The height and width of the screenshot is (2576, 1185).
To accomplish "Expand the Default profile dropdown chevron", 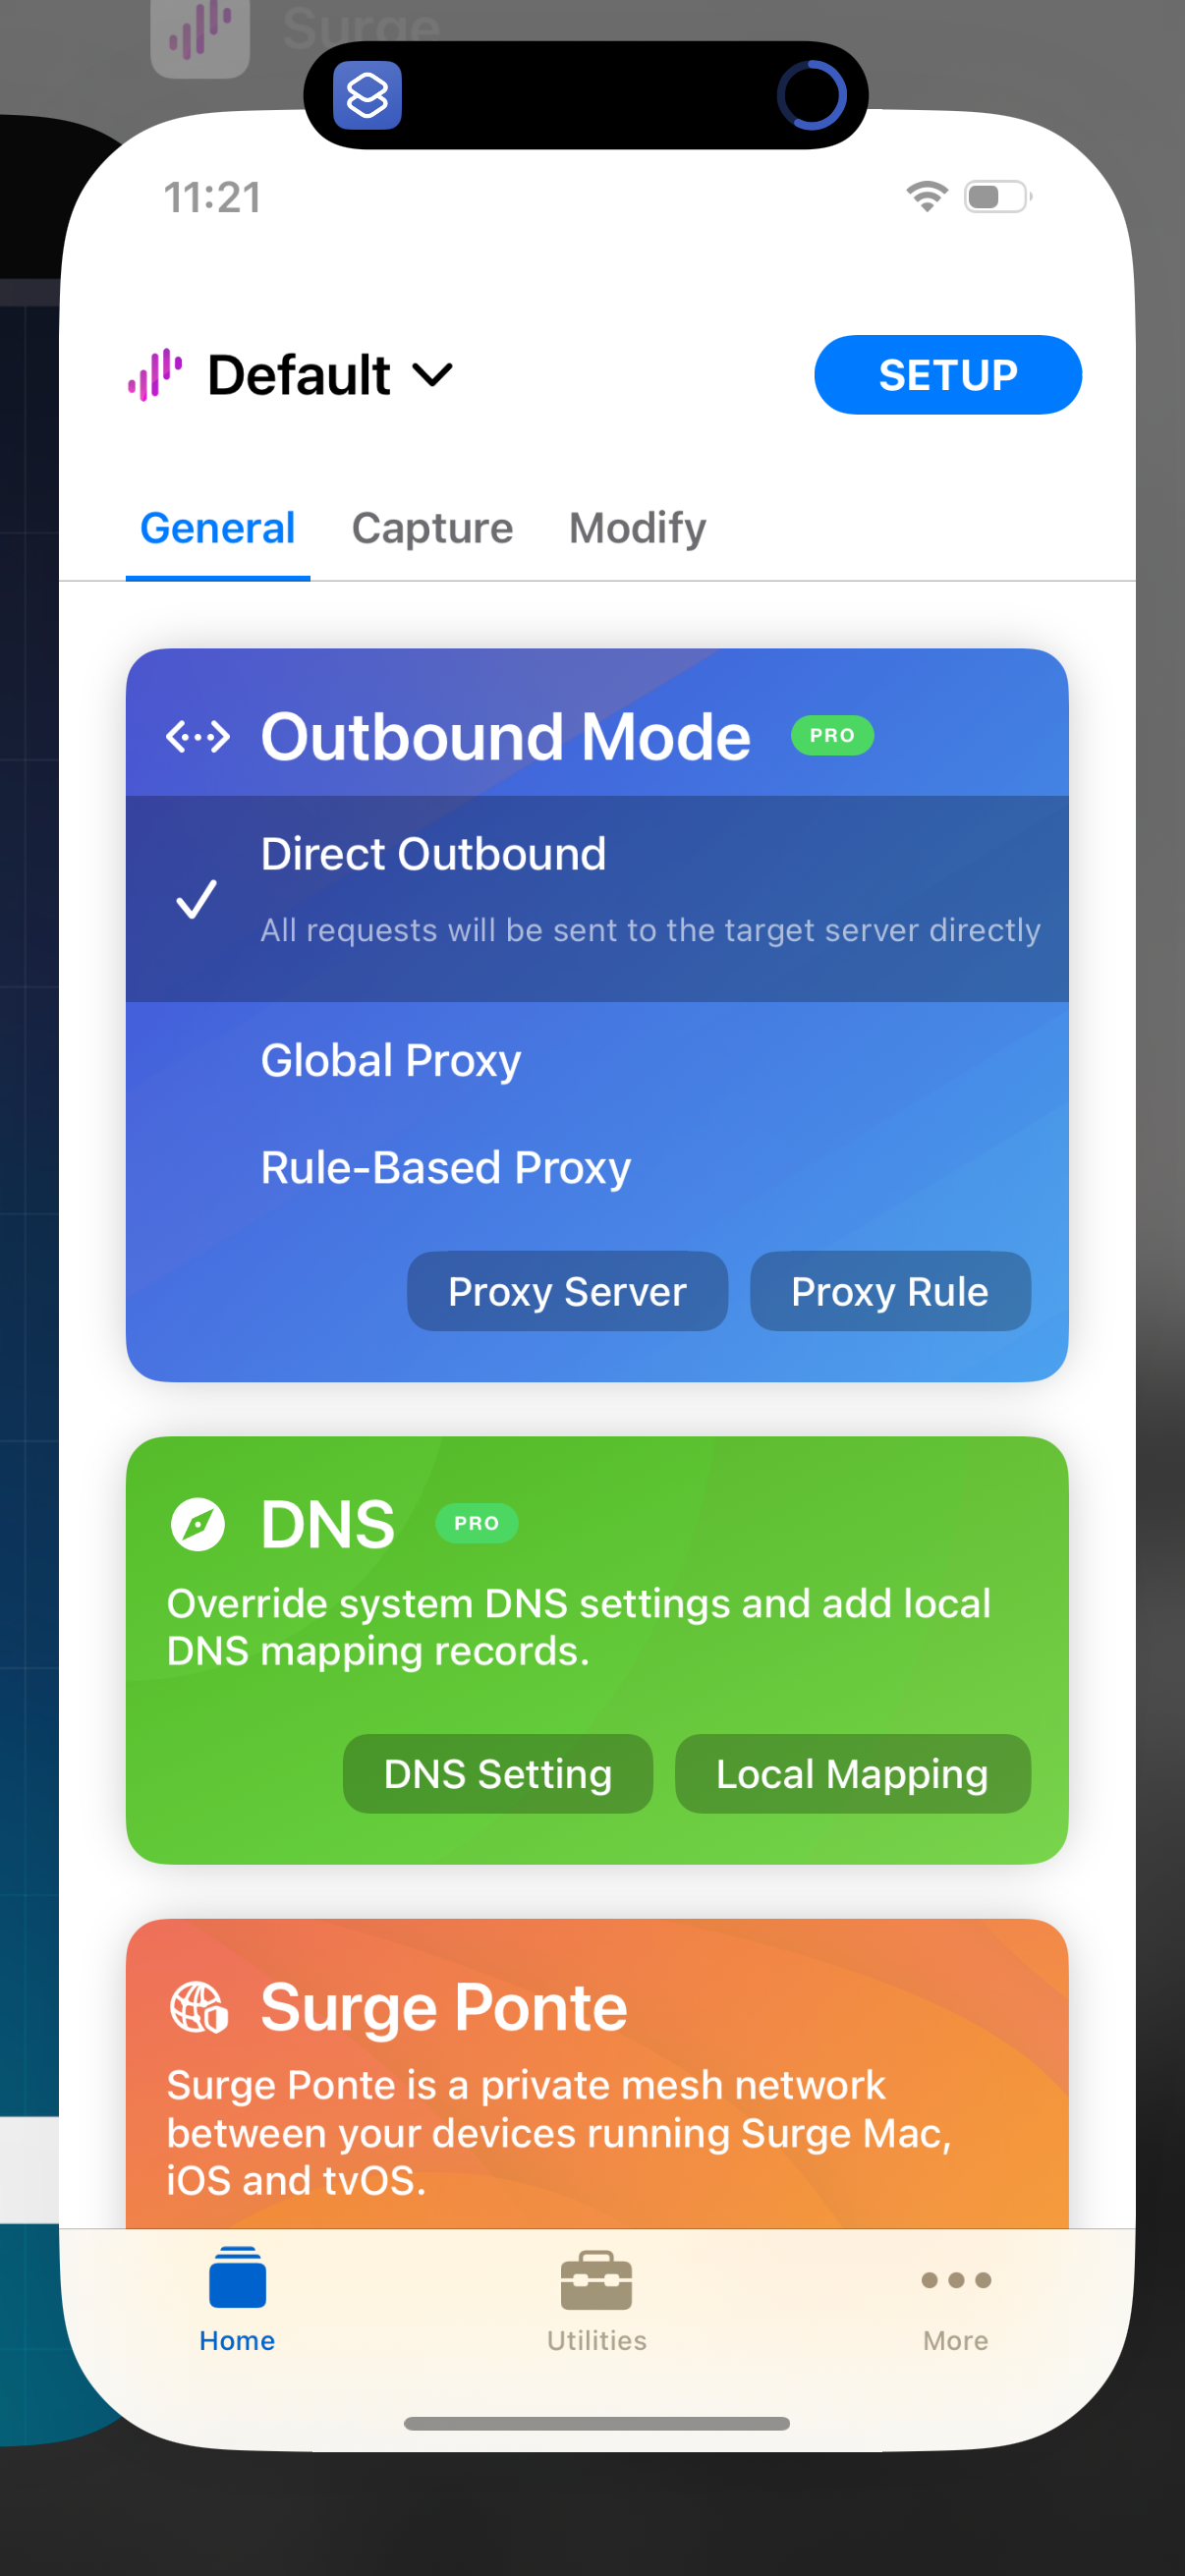I will (x=433, y=375).
